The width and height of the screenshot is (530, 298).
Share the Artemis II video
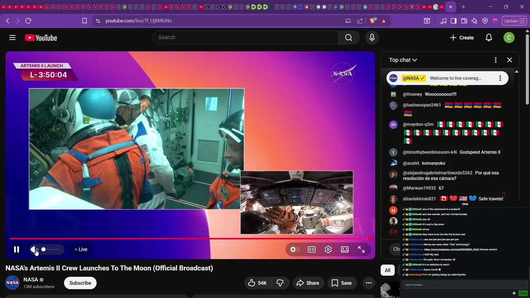click(308, 283)
